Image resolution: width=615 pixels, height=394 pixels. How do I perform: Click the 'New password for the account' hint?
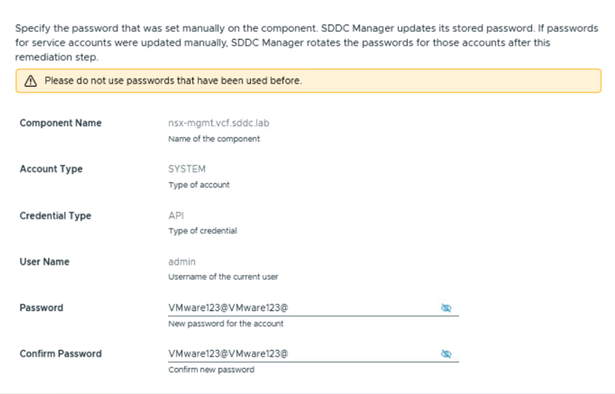click(x=226, y=323)
